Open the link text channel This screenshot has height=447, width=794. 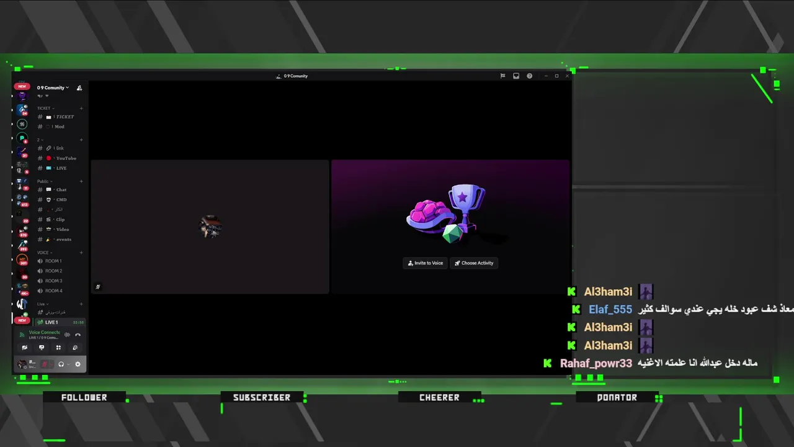(x=60, y=148)
